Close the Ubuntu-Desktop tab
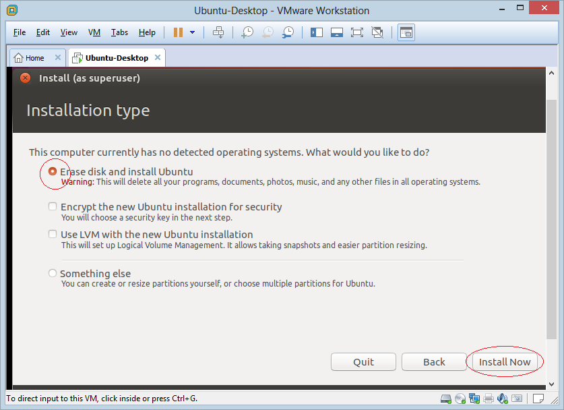 [x=158, y=57]
